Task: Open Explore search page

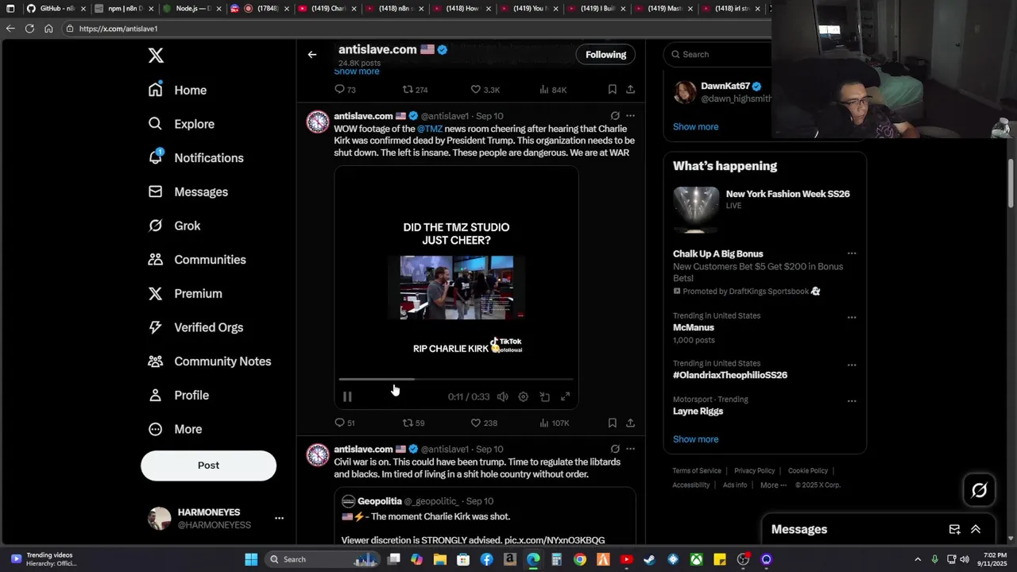Action: (181, 124)
